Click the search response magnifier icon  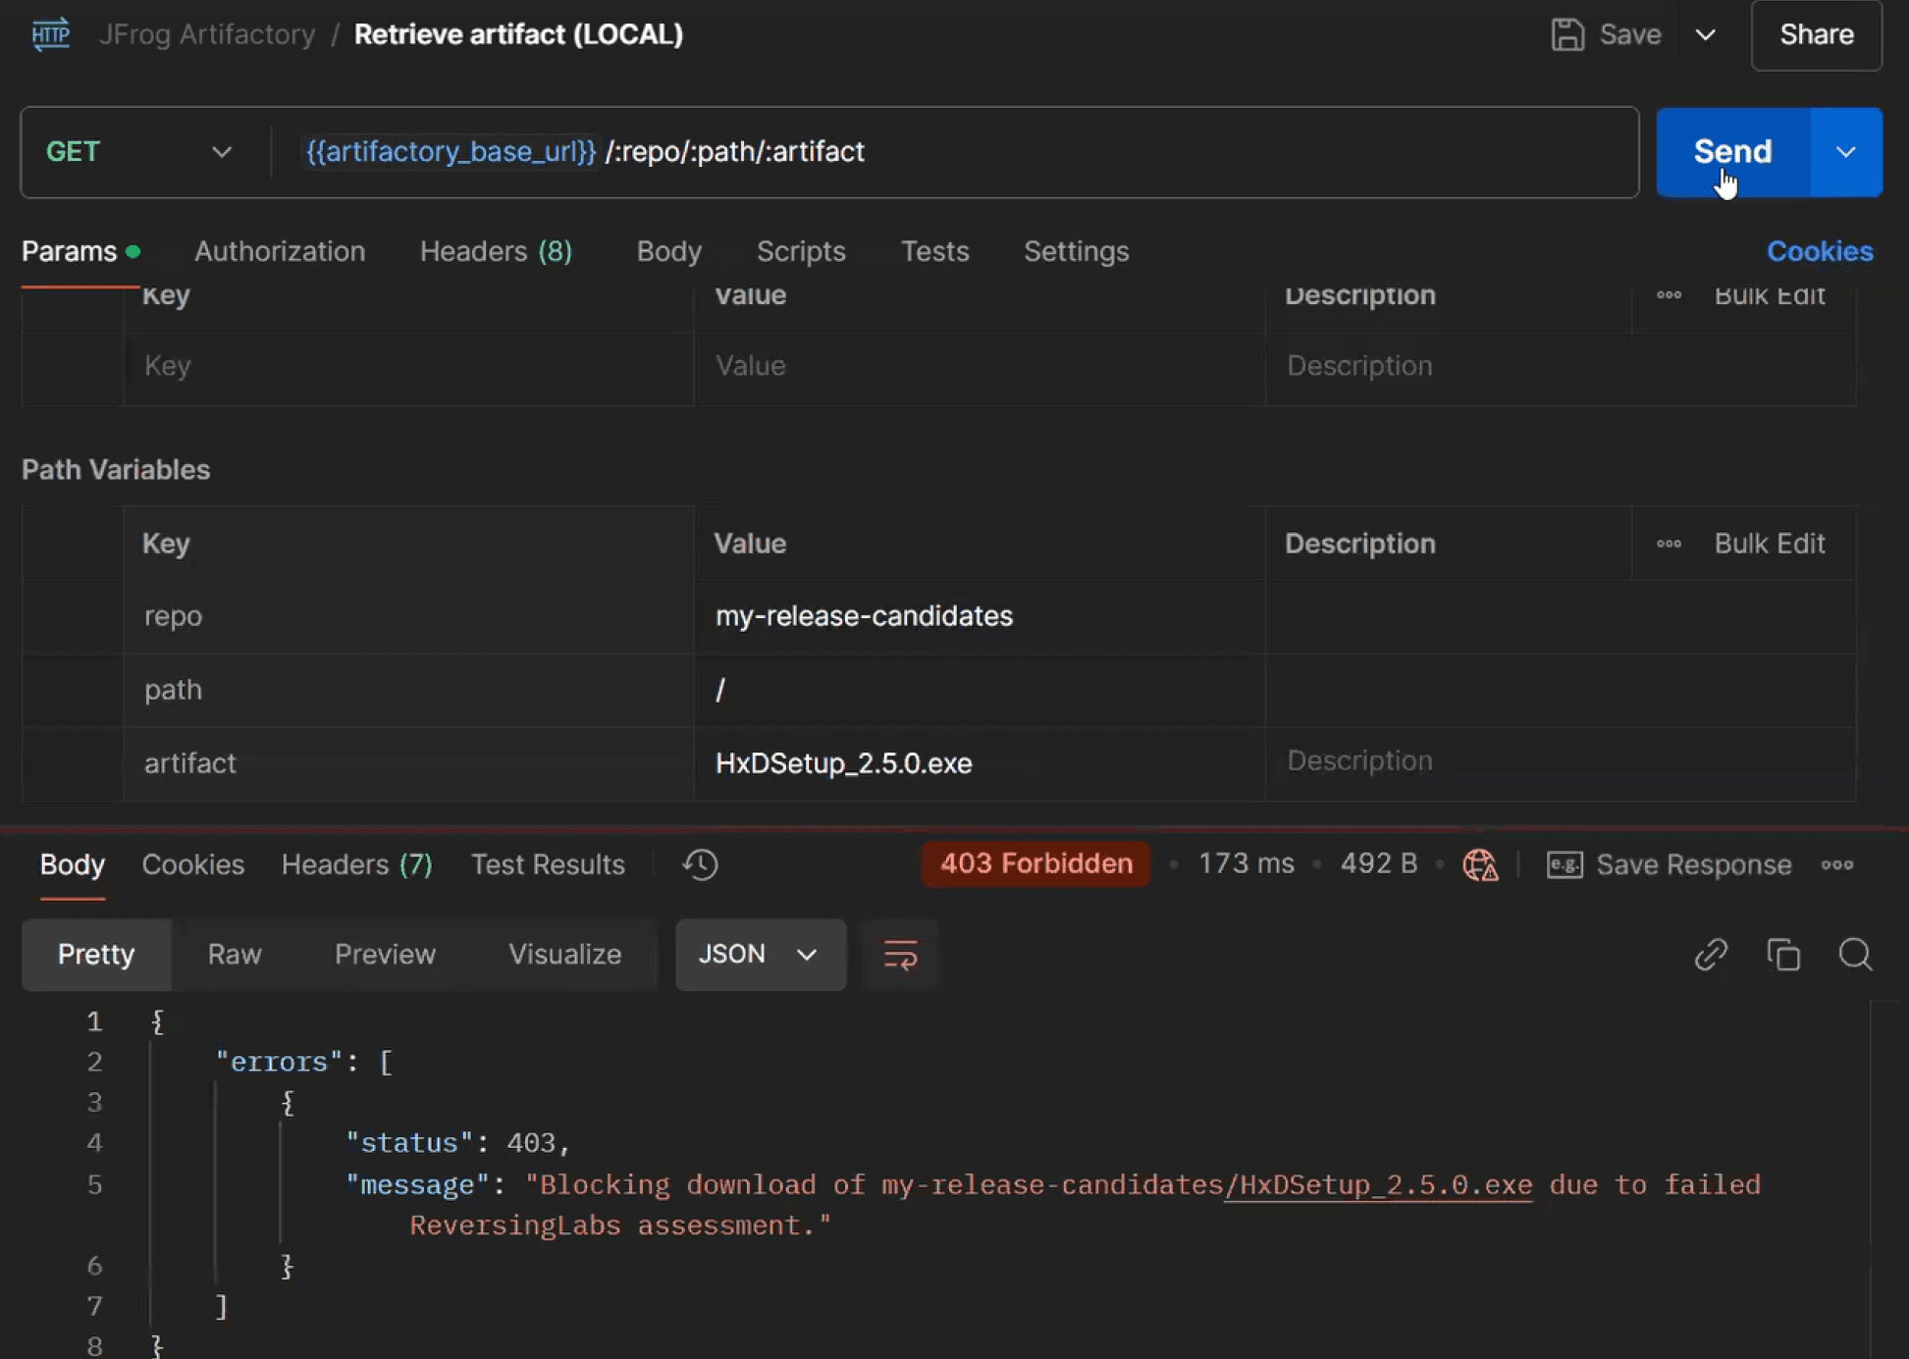point(1854,954)
